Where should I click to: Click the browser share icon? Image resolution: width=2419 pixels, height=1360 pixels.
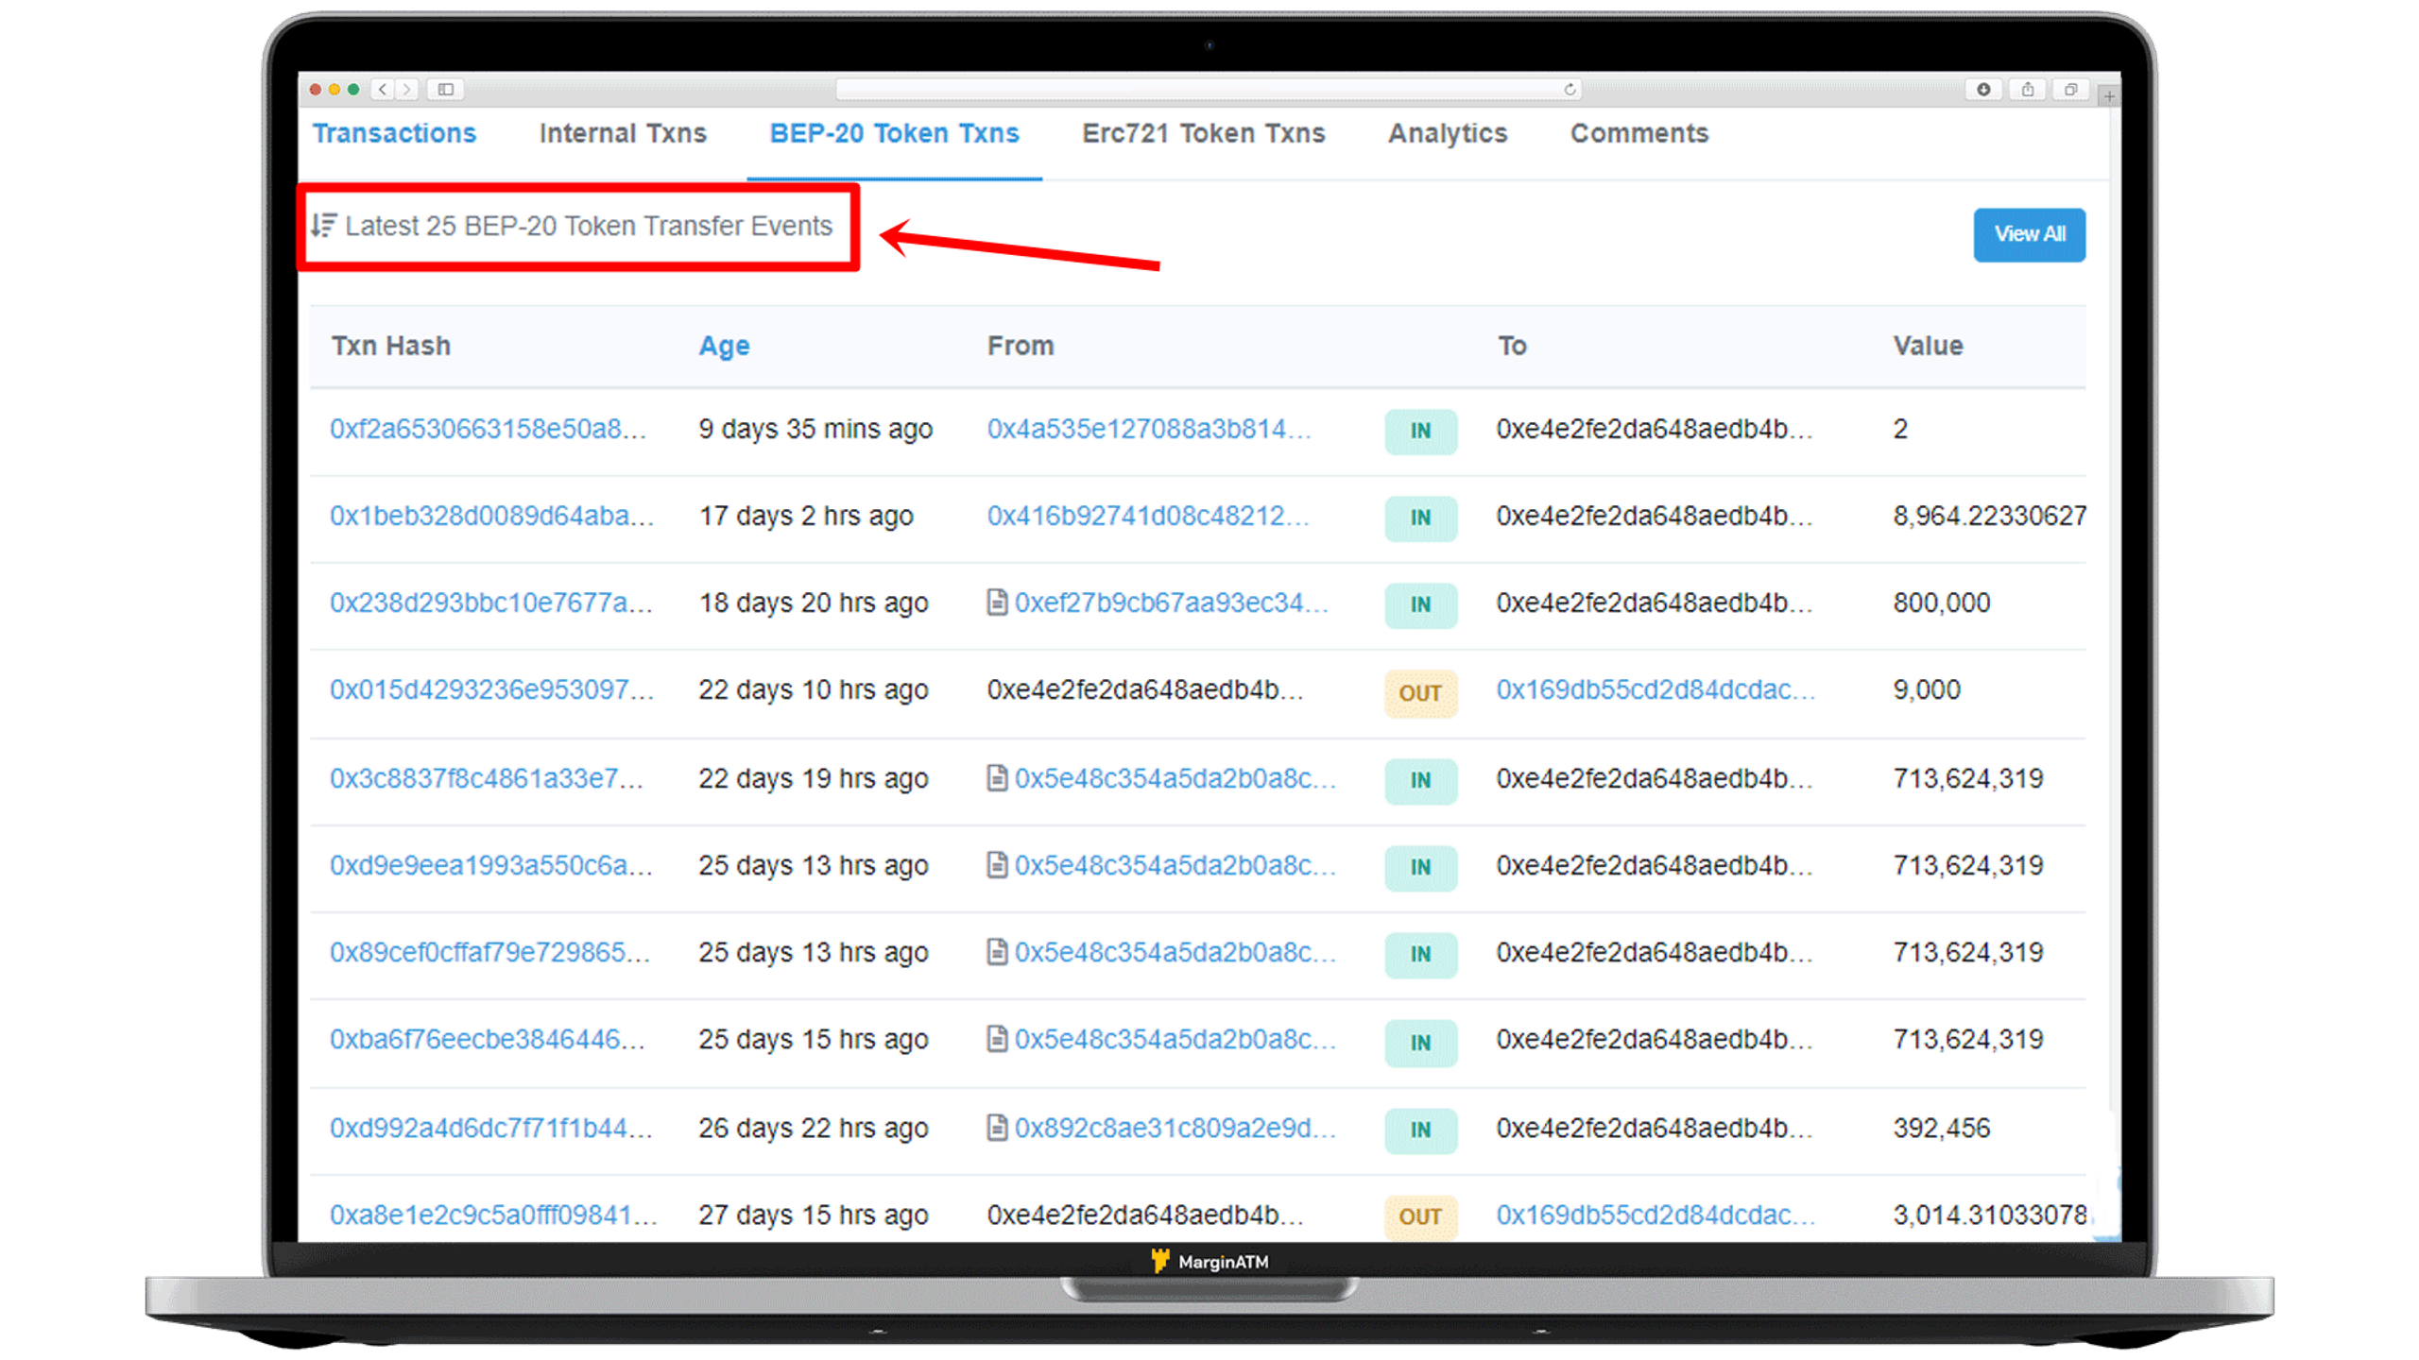[2027, 89]
